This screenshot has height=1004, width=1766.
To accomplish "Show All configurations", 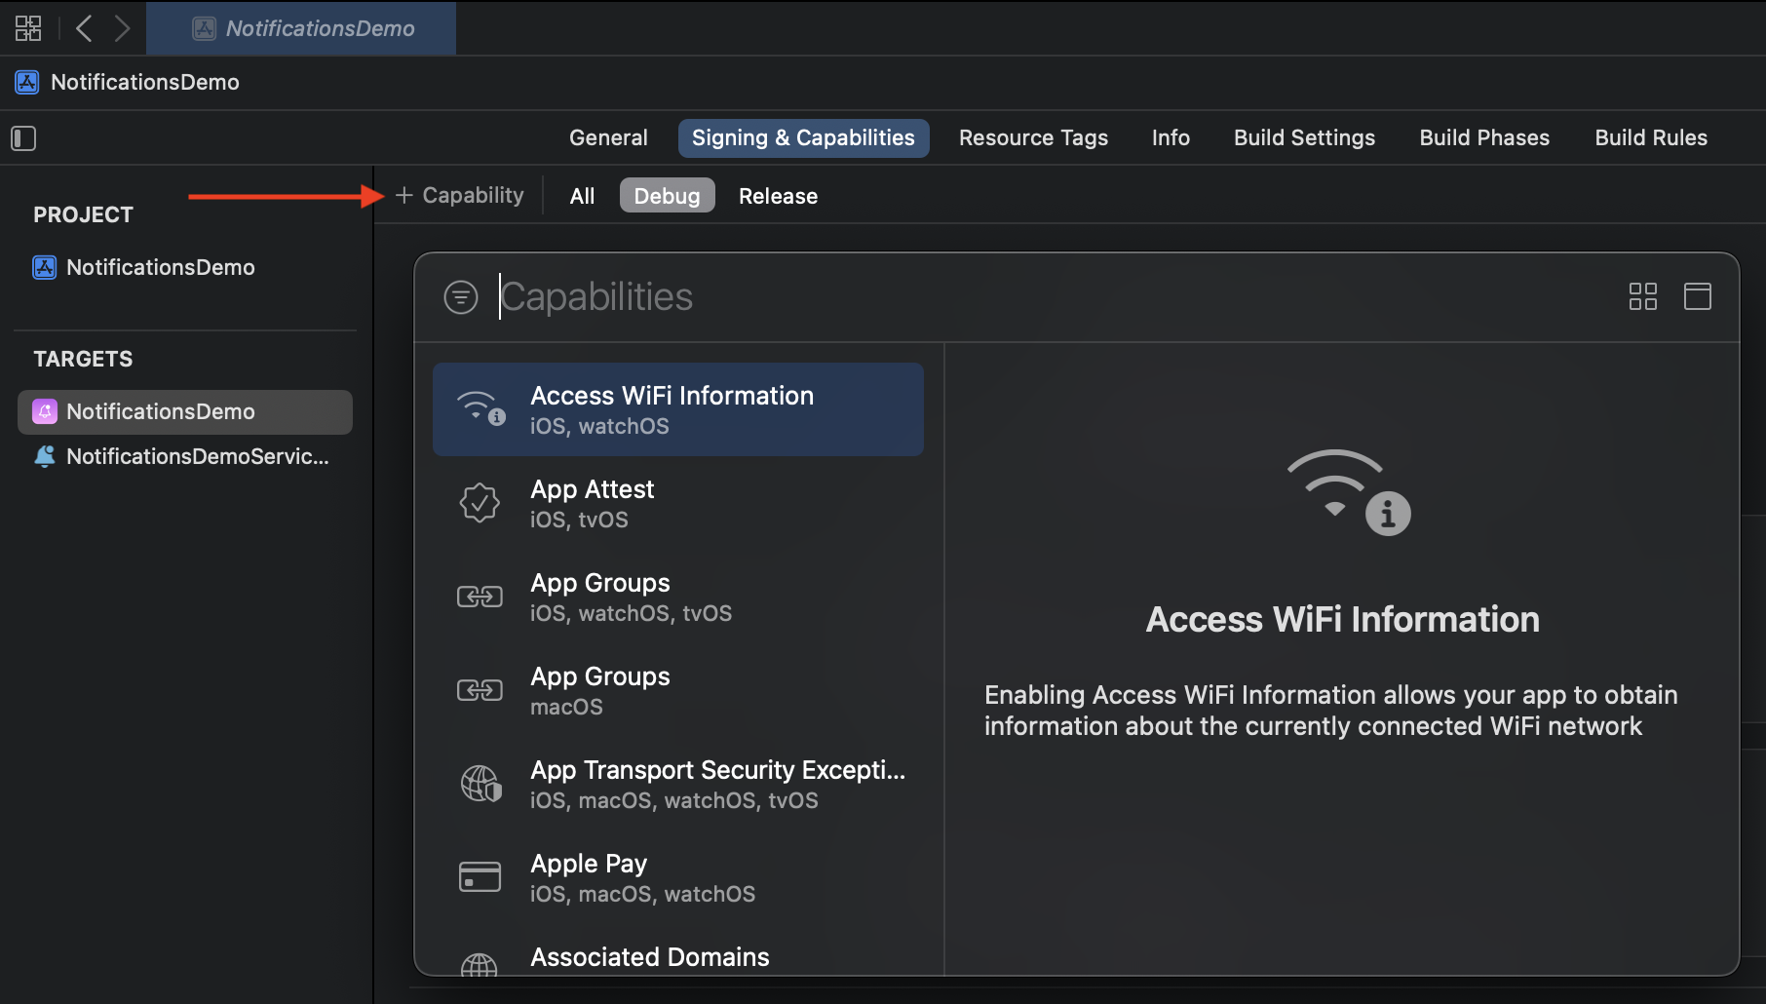I will 582,196.
